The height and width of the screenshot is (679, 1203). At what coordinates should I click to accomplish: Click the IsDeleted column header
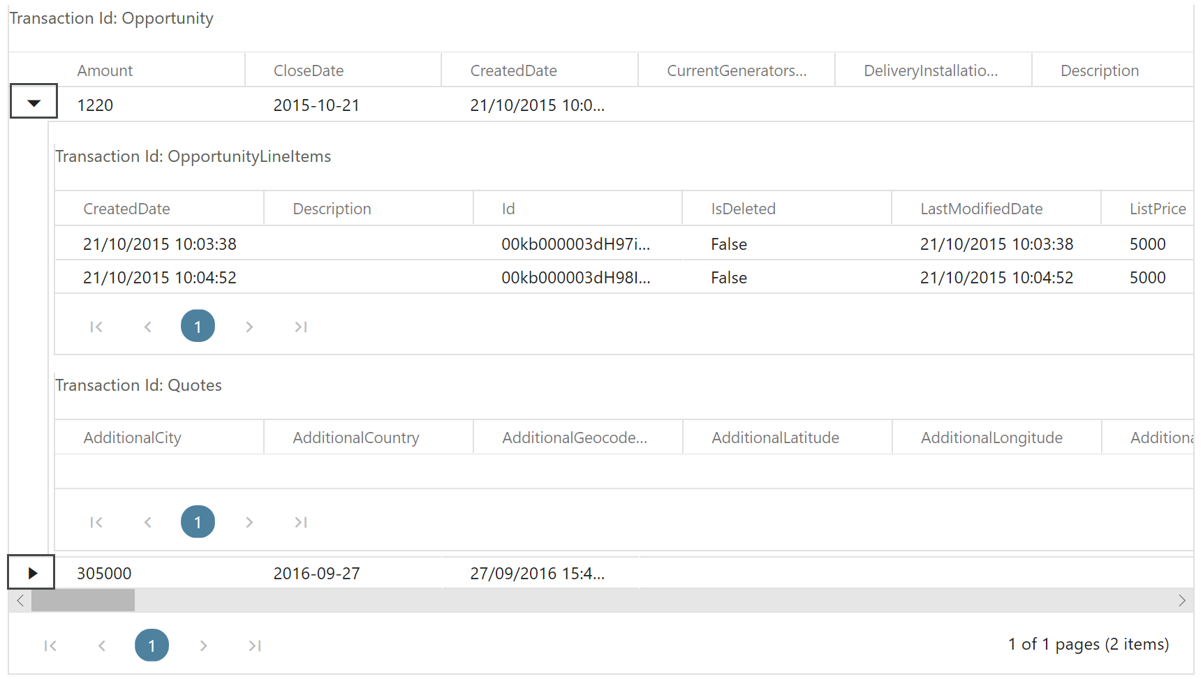click(743, 209)
